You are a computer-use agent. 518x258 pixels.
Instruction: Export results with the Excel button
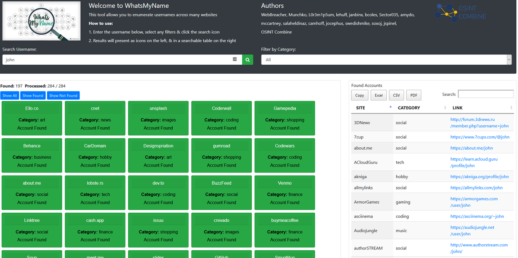click(x=379, y=95)
